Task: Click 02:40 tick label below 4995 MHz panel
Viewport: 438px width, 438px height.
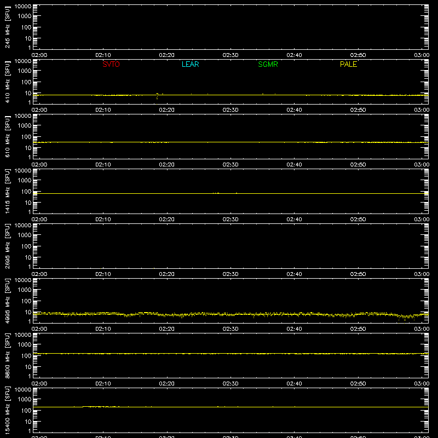Action: tap(294, 329)
